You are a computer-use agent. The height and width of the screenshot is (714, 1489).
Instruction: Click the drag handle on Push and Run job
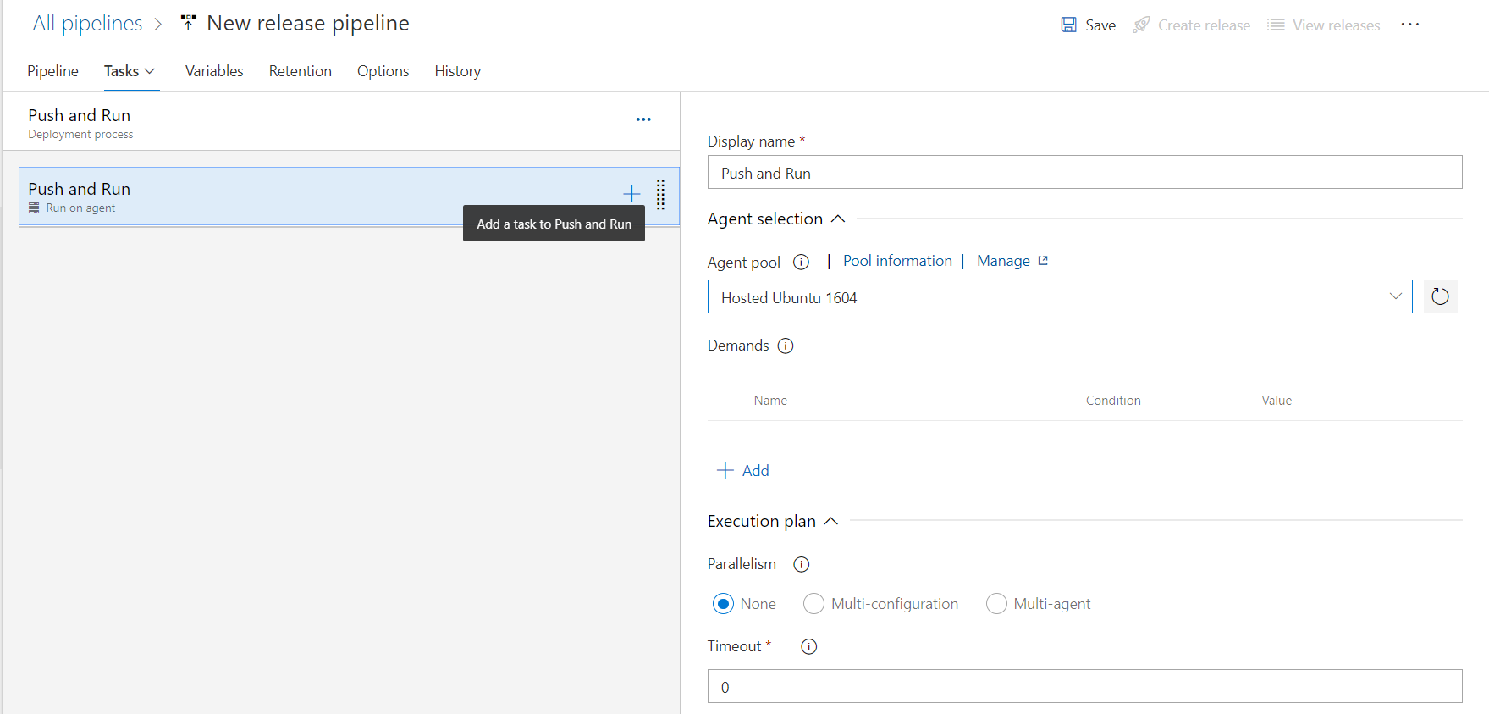660,195
